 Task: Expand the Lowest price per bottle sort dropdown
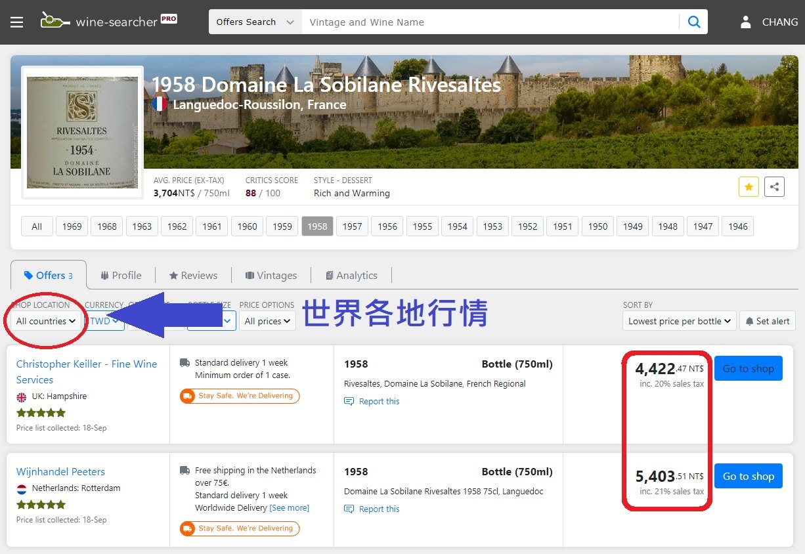coord(680,321)
